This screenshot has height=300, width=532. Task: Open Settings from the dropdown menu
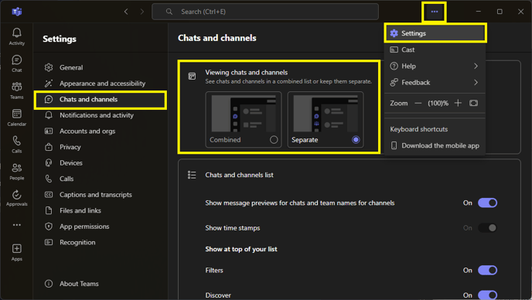(x=435, y=33)
